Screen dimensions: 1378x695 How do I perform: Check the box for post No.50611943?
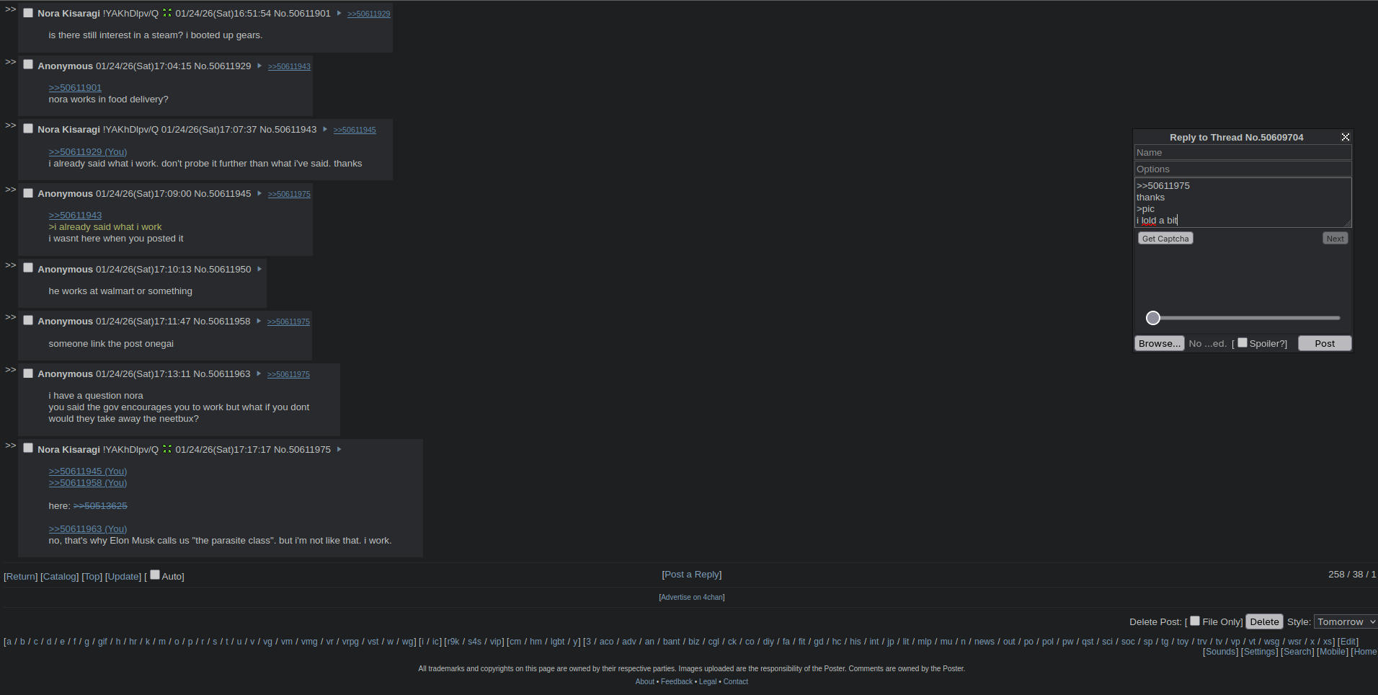pyautogui.click(x=28, y=128)
